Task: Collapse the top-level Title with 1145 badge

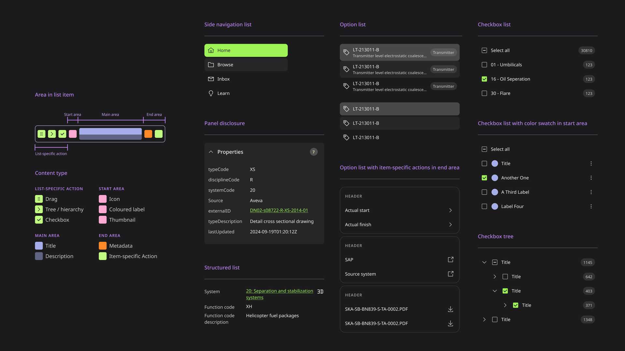Action: pyautogui.click(x=484, y=262)
